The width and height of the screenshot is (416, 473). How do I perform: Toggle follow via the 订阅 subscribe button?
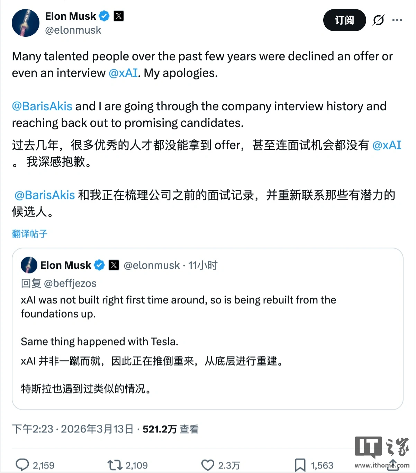click(344, 20)
